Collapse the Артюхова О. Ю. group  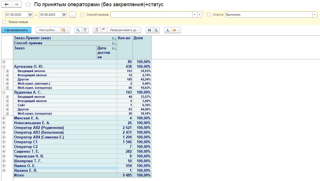pyautogui.click(x=4, y=67)
